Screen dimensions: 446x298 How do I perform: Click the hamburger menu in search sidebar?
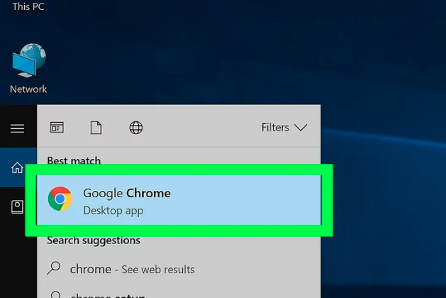click(x=17, y=128)
